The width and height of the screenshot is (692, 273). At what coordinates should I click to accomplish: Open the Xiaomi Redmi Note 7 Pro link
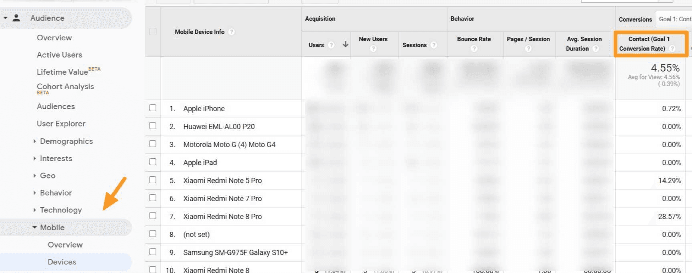(x=223, y=199)
